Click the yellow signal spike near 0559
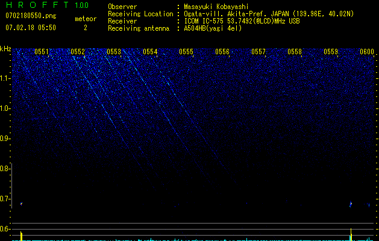379x241 pixels. click(351, 234)
